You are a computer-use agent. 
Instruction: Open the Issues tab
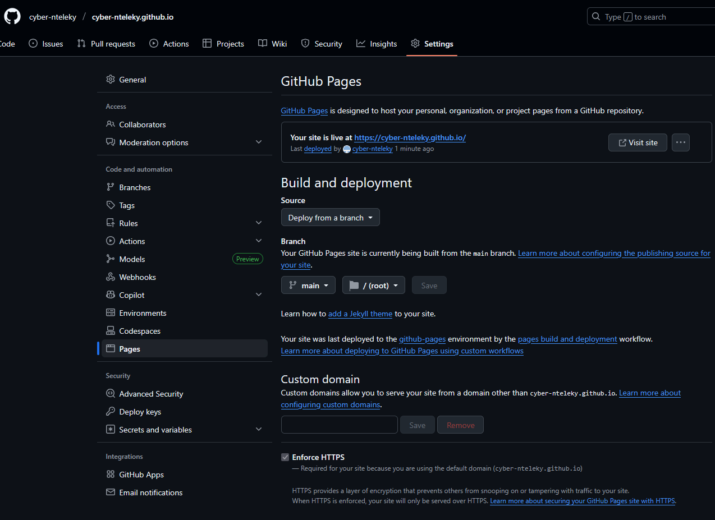[46, 44]
